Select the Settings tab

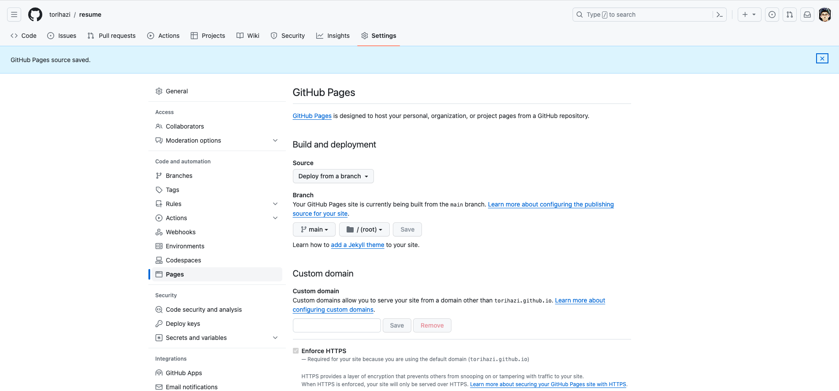[379, 36]
